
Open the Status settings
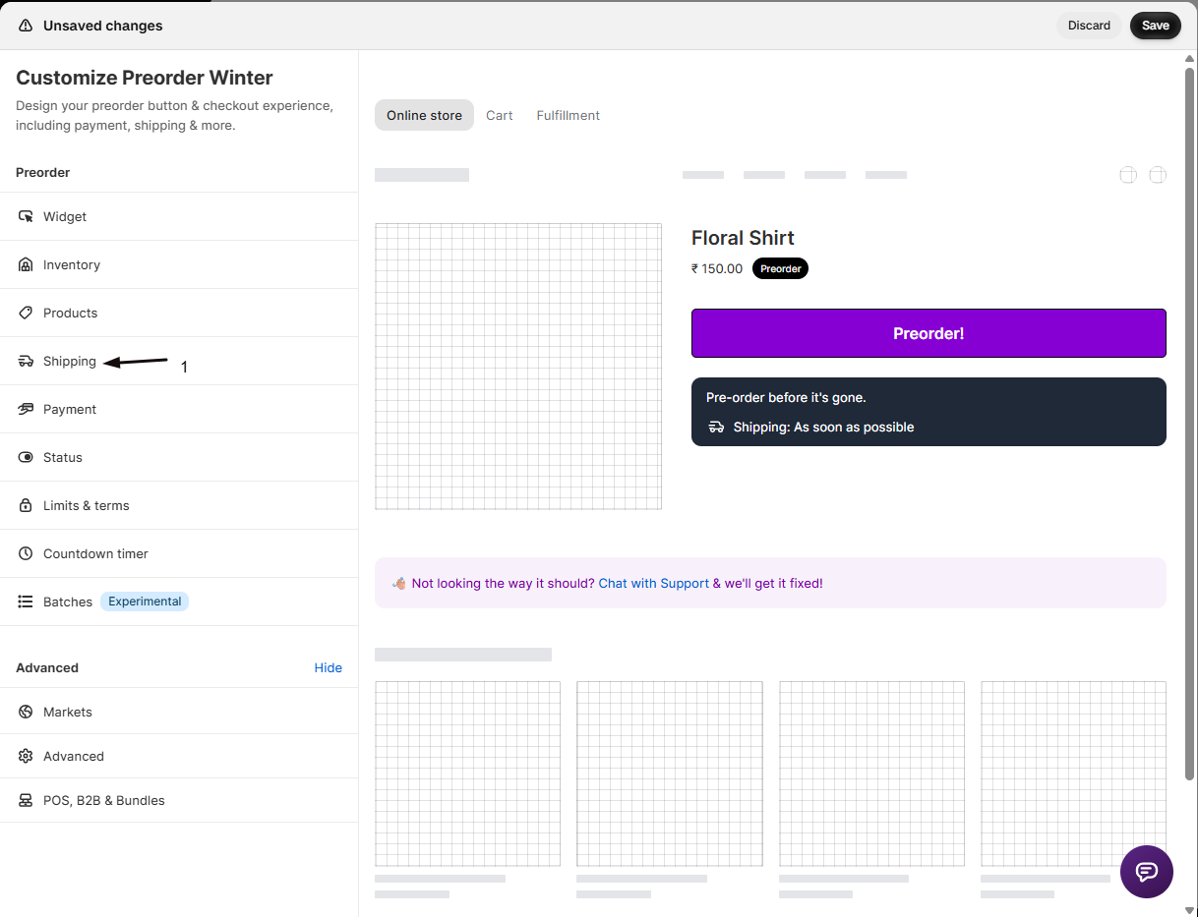pos(179,457)
